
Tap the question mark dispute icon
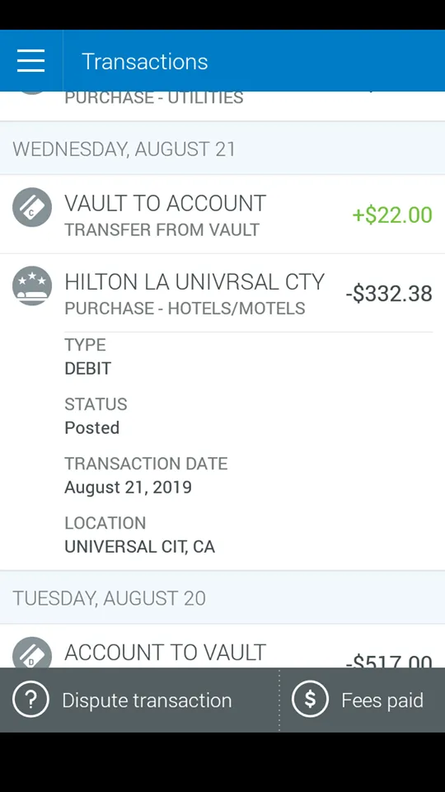pyautogui.click(x=30, y=700)
